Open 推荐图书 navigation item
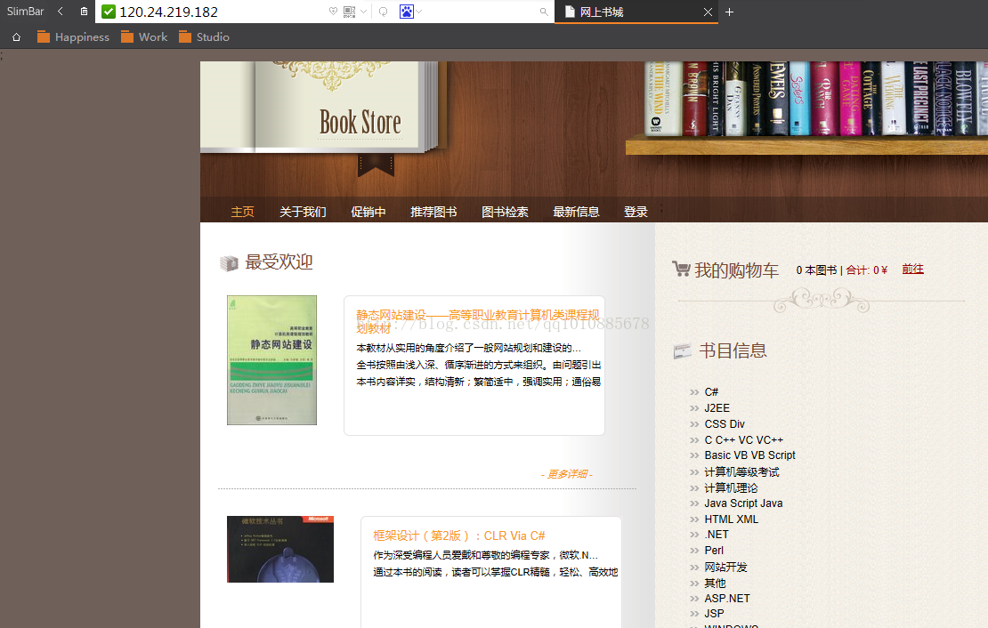 click(433, 212)
